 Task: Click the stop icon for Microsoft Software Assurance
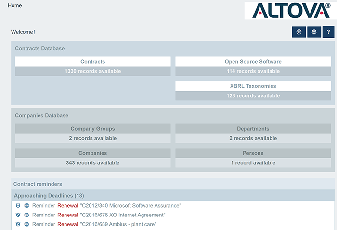tap(26, 206)
